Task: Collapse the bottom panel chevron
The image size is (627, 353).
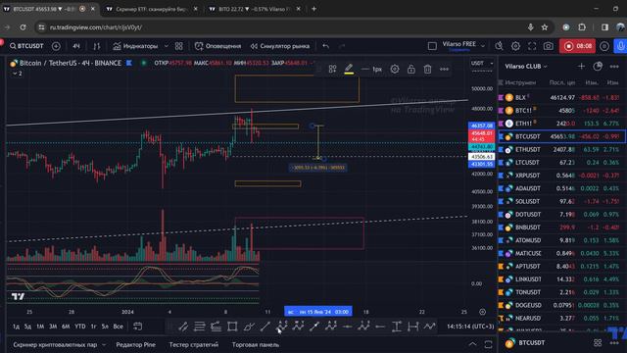Action: pyautogui.click(x=472, y=344)
